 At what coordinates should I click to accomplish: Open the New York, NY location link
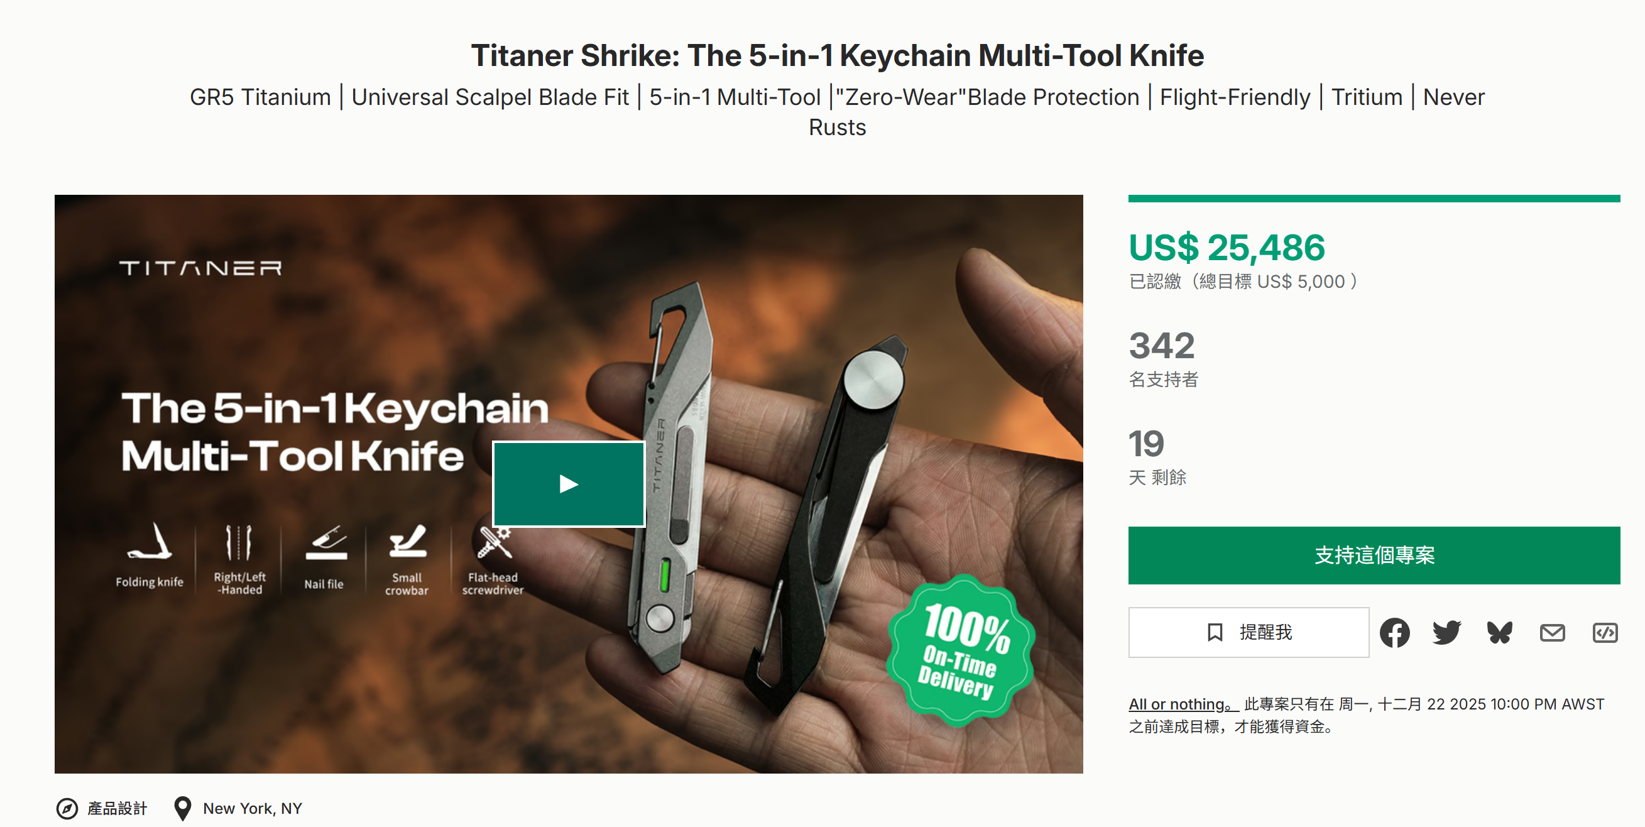click(252, 809)
